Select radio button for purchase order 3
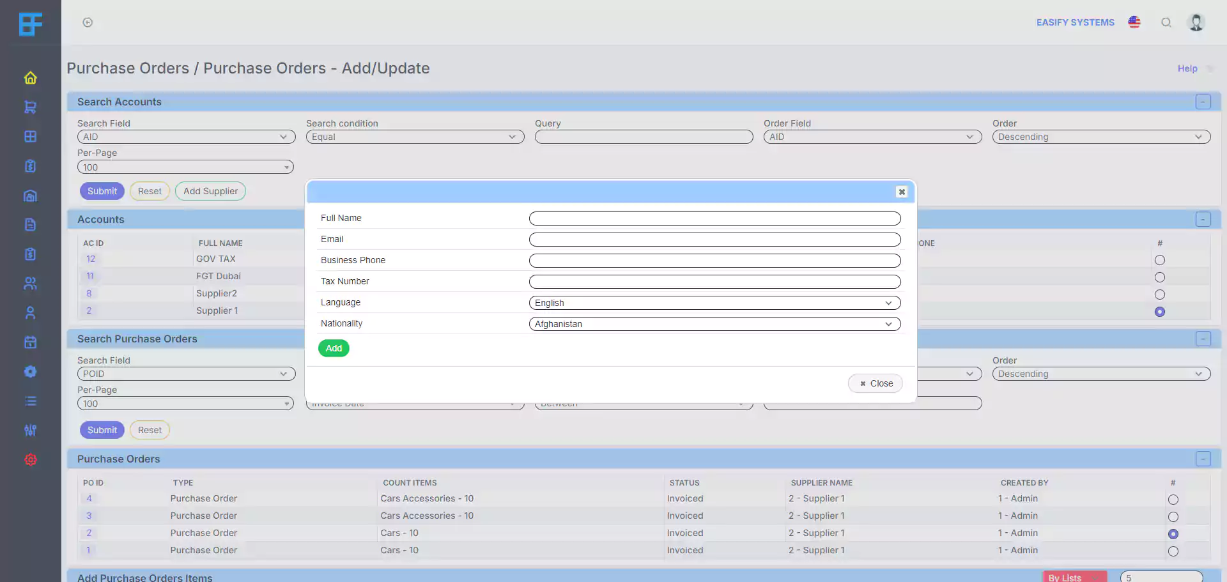The height and width of the screenshot is (582, 1227). click(x=1173, y=517)
